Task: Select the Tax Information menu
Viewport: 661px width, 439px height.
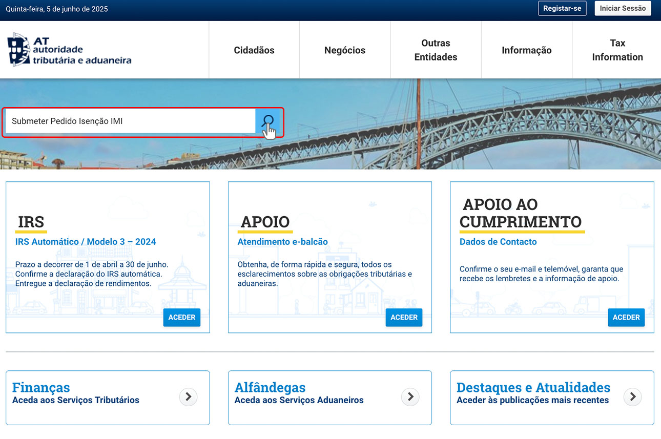Action: point(617,50)
